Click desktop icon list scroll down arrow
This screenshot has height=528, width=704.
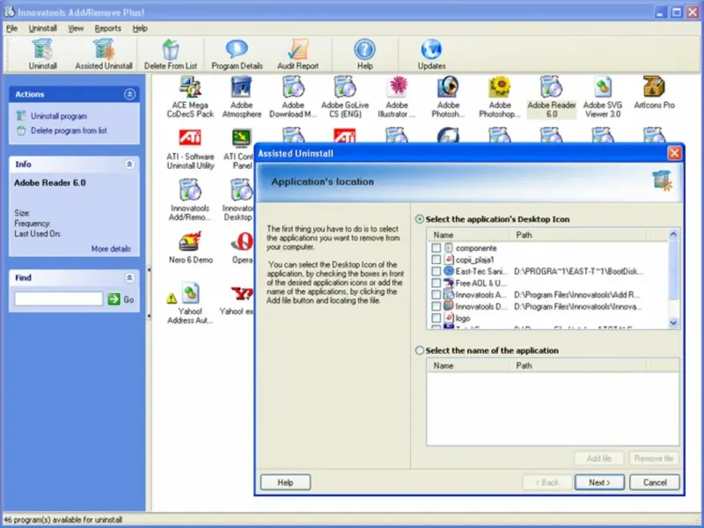coord(673,323)
